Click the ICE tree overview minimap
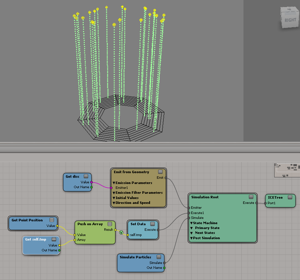 click(x=286, y=170)
